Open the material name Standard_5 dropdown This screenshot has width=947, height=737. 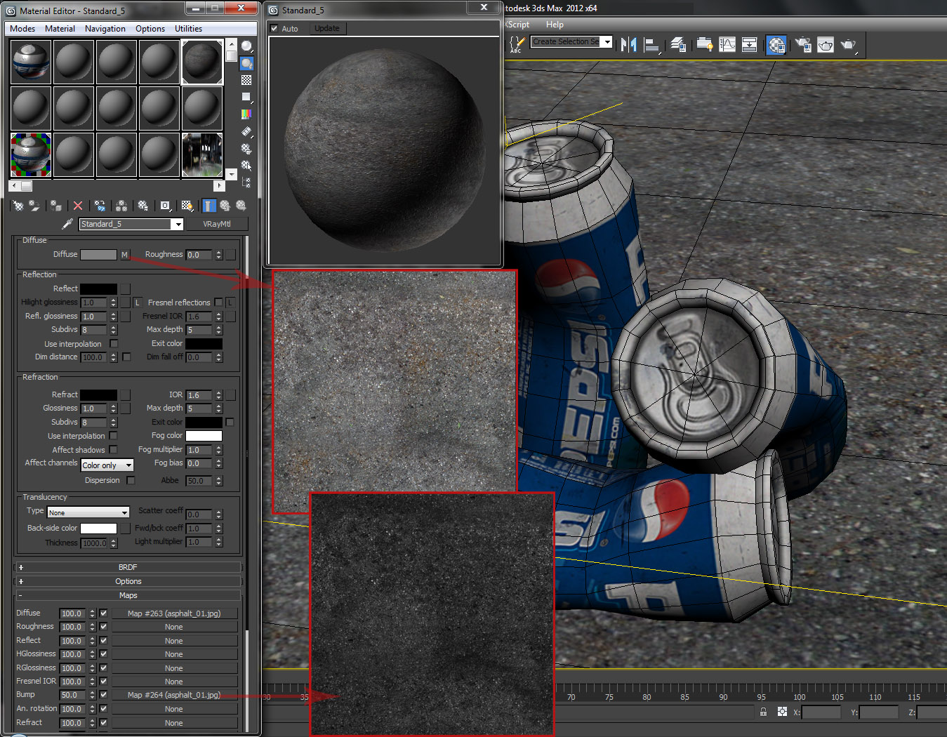coord(178,225)
